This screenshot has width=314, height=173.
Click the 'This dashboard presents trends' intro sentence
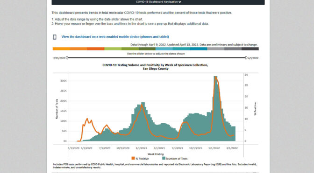click(x=142, y=13)
